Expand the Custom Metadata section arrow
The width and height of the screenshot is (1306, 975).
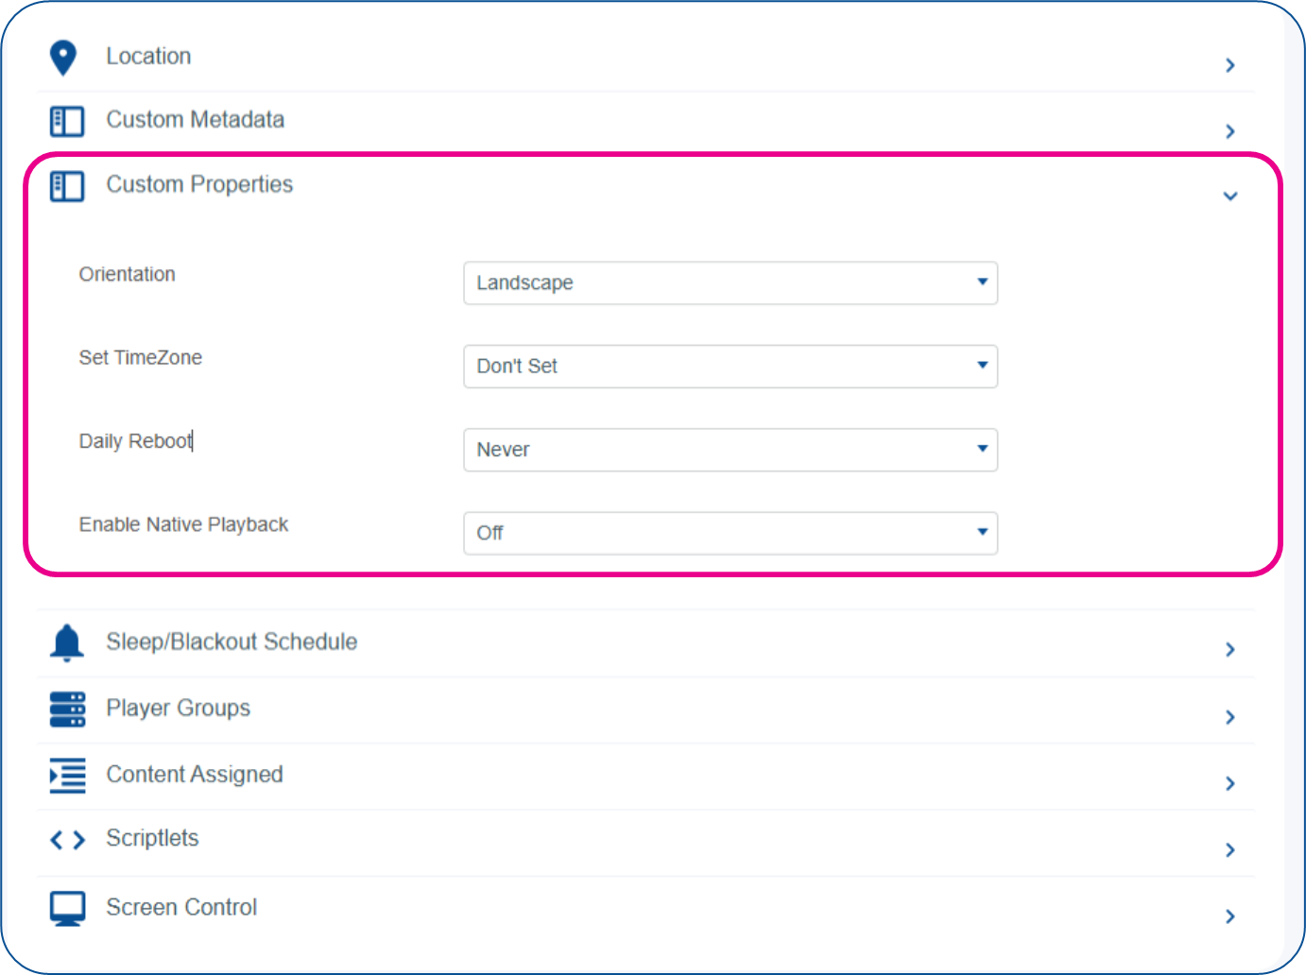[x=1230, y=131]
